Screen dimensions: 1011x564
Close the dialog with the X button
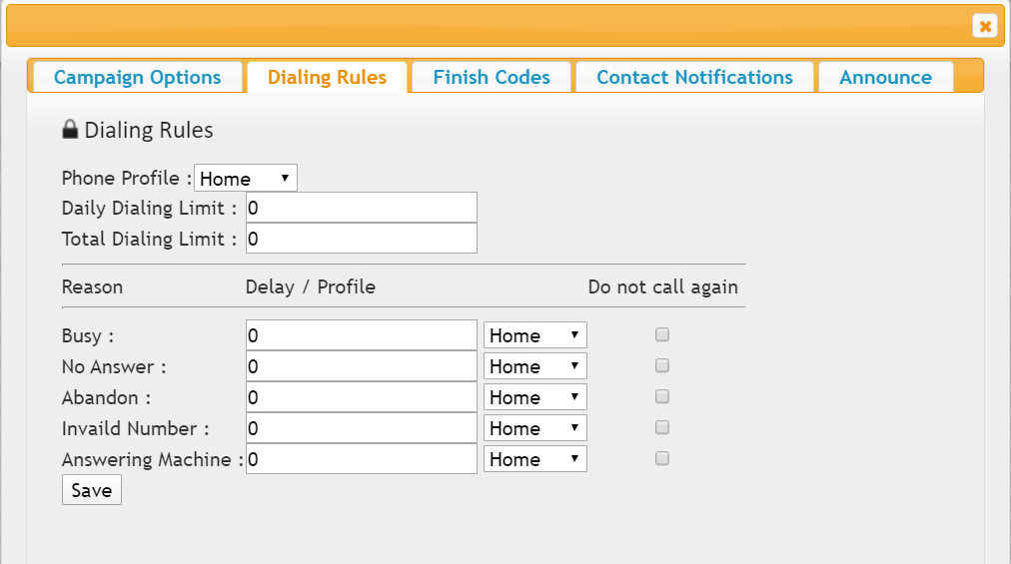[x=985, y=26]
